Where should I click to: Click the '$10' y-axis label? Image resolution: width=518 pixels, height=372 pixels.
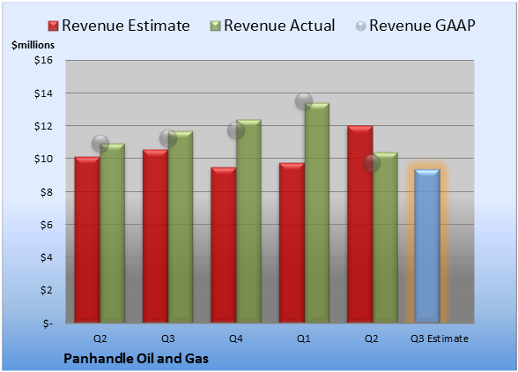(x=44, y=159)
